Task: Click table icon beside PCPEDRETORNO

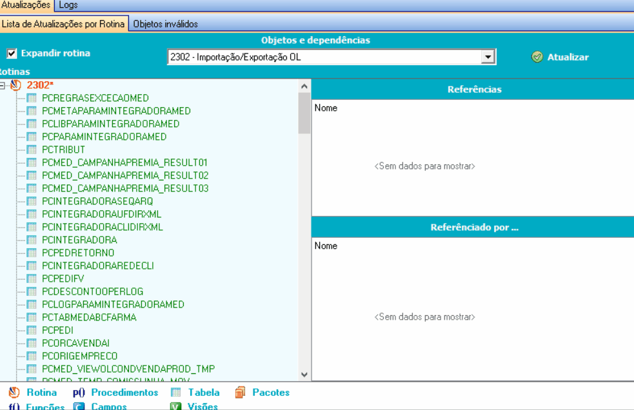Action: pyautogui.click(x=32, y=253)
